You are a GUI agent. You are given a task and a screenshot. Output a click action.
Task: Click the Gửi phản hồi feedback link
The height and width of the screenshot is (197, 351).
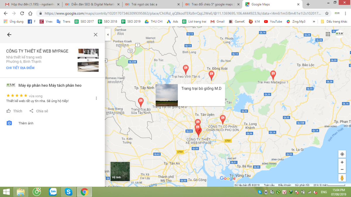click(x=302, y=185)
